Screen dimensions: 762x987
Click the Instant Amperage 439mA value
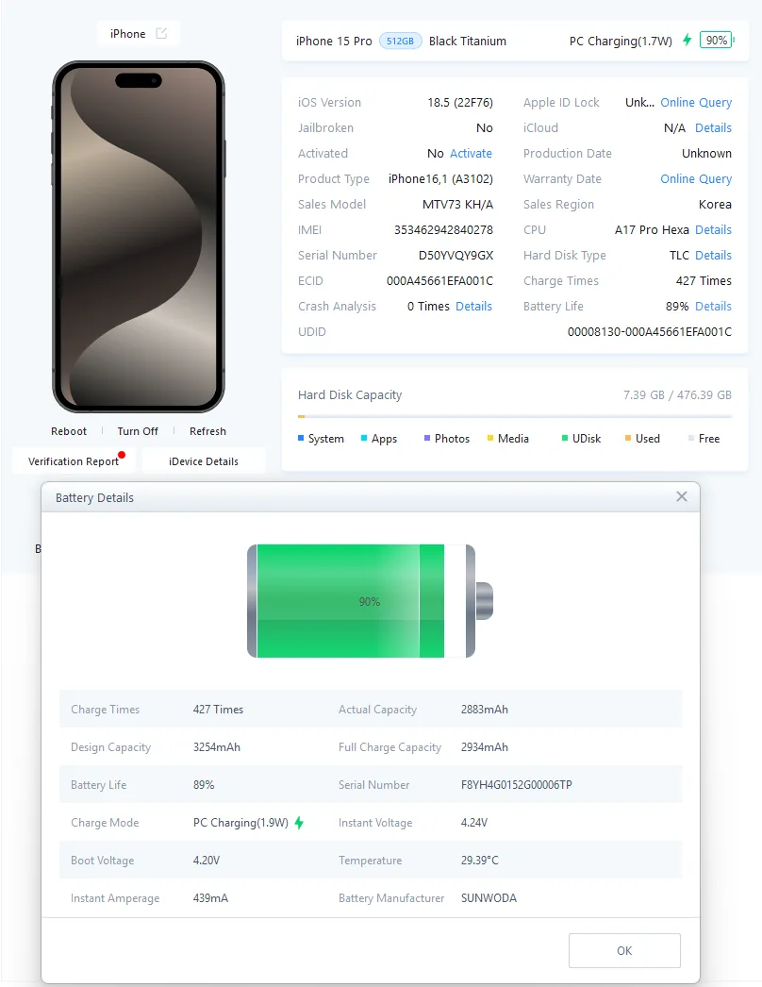(x=211, y=898)
